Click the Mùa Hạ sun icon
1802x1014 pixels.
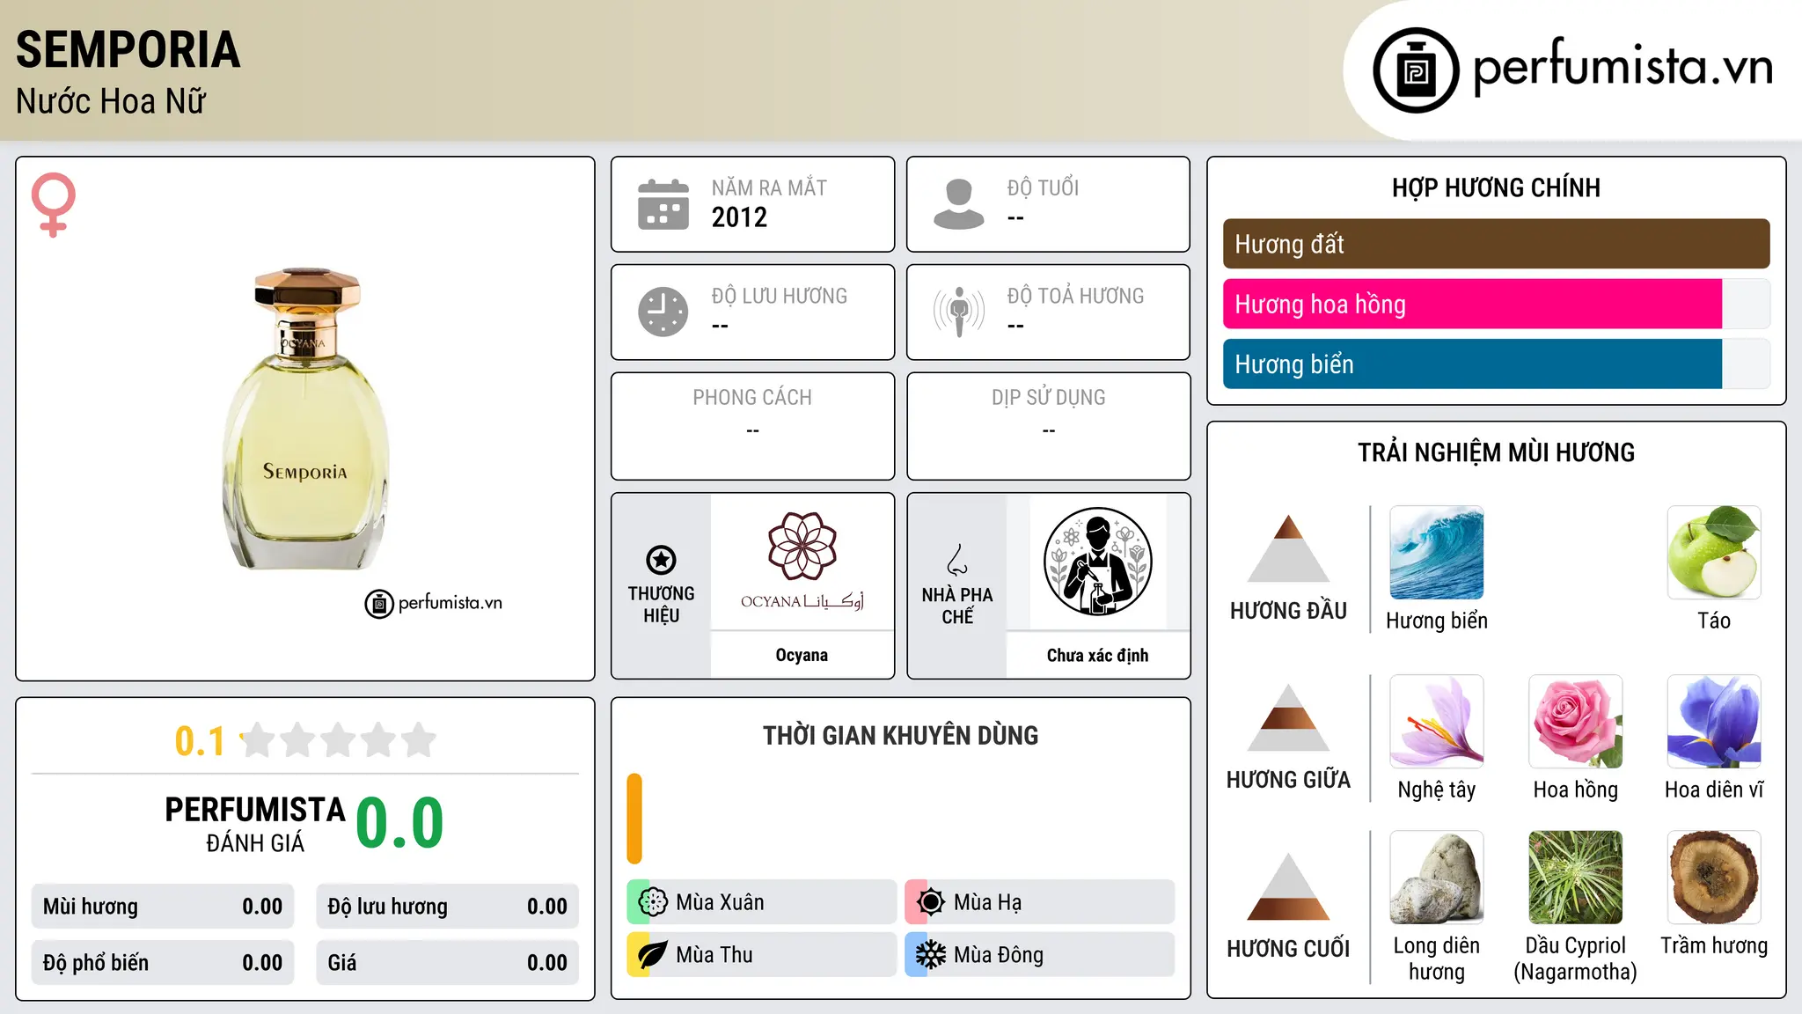click(930, 902)
